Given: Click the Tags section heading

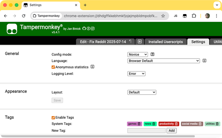Looking at the screenshot, I should [x=9, y=117].
